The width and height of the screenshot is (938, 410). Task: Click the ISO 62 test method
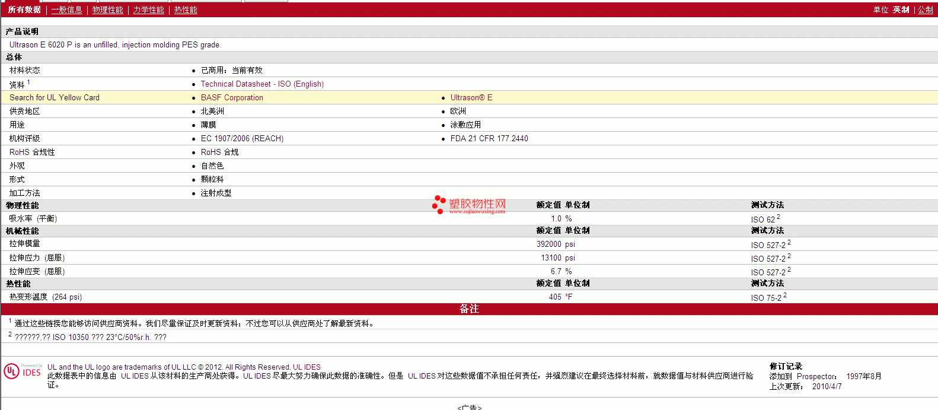coord(763,220)
